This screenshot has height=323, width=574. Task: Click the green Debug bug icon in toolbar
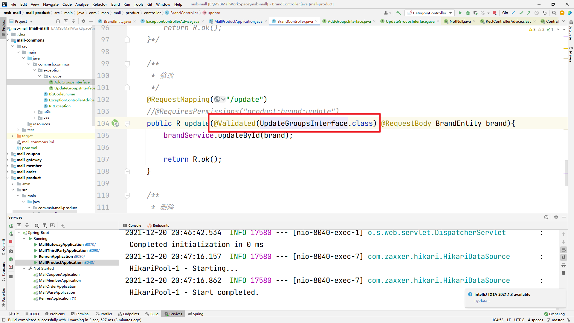(x=468, y=13)
